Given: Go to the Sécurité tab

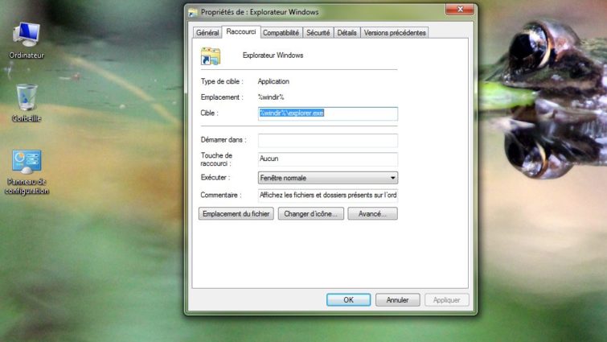Looking at the screenshot, I should (x=318, y=33).
